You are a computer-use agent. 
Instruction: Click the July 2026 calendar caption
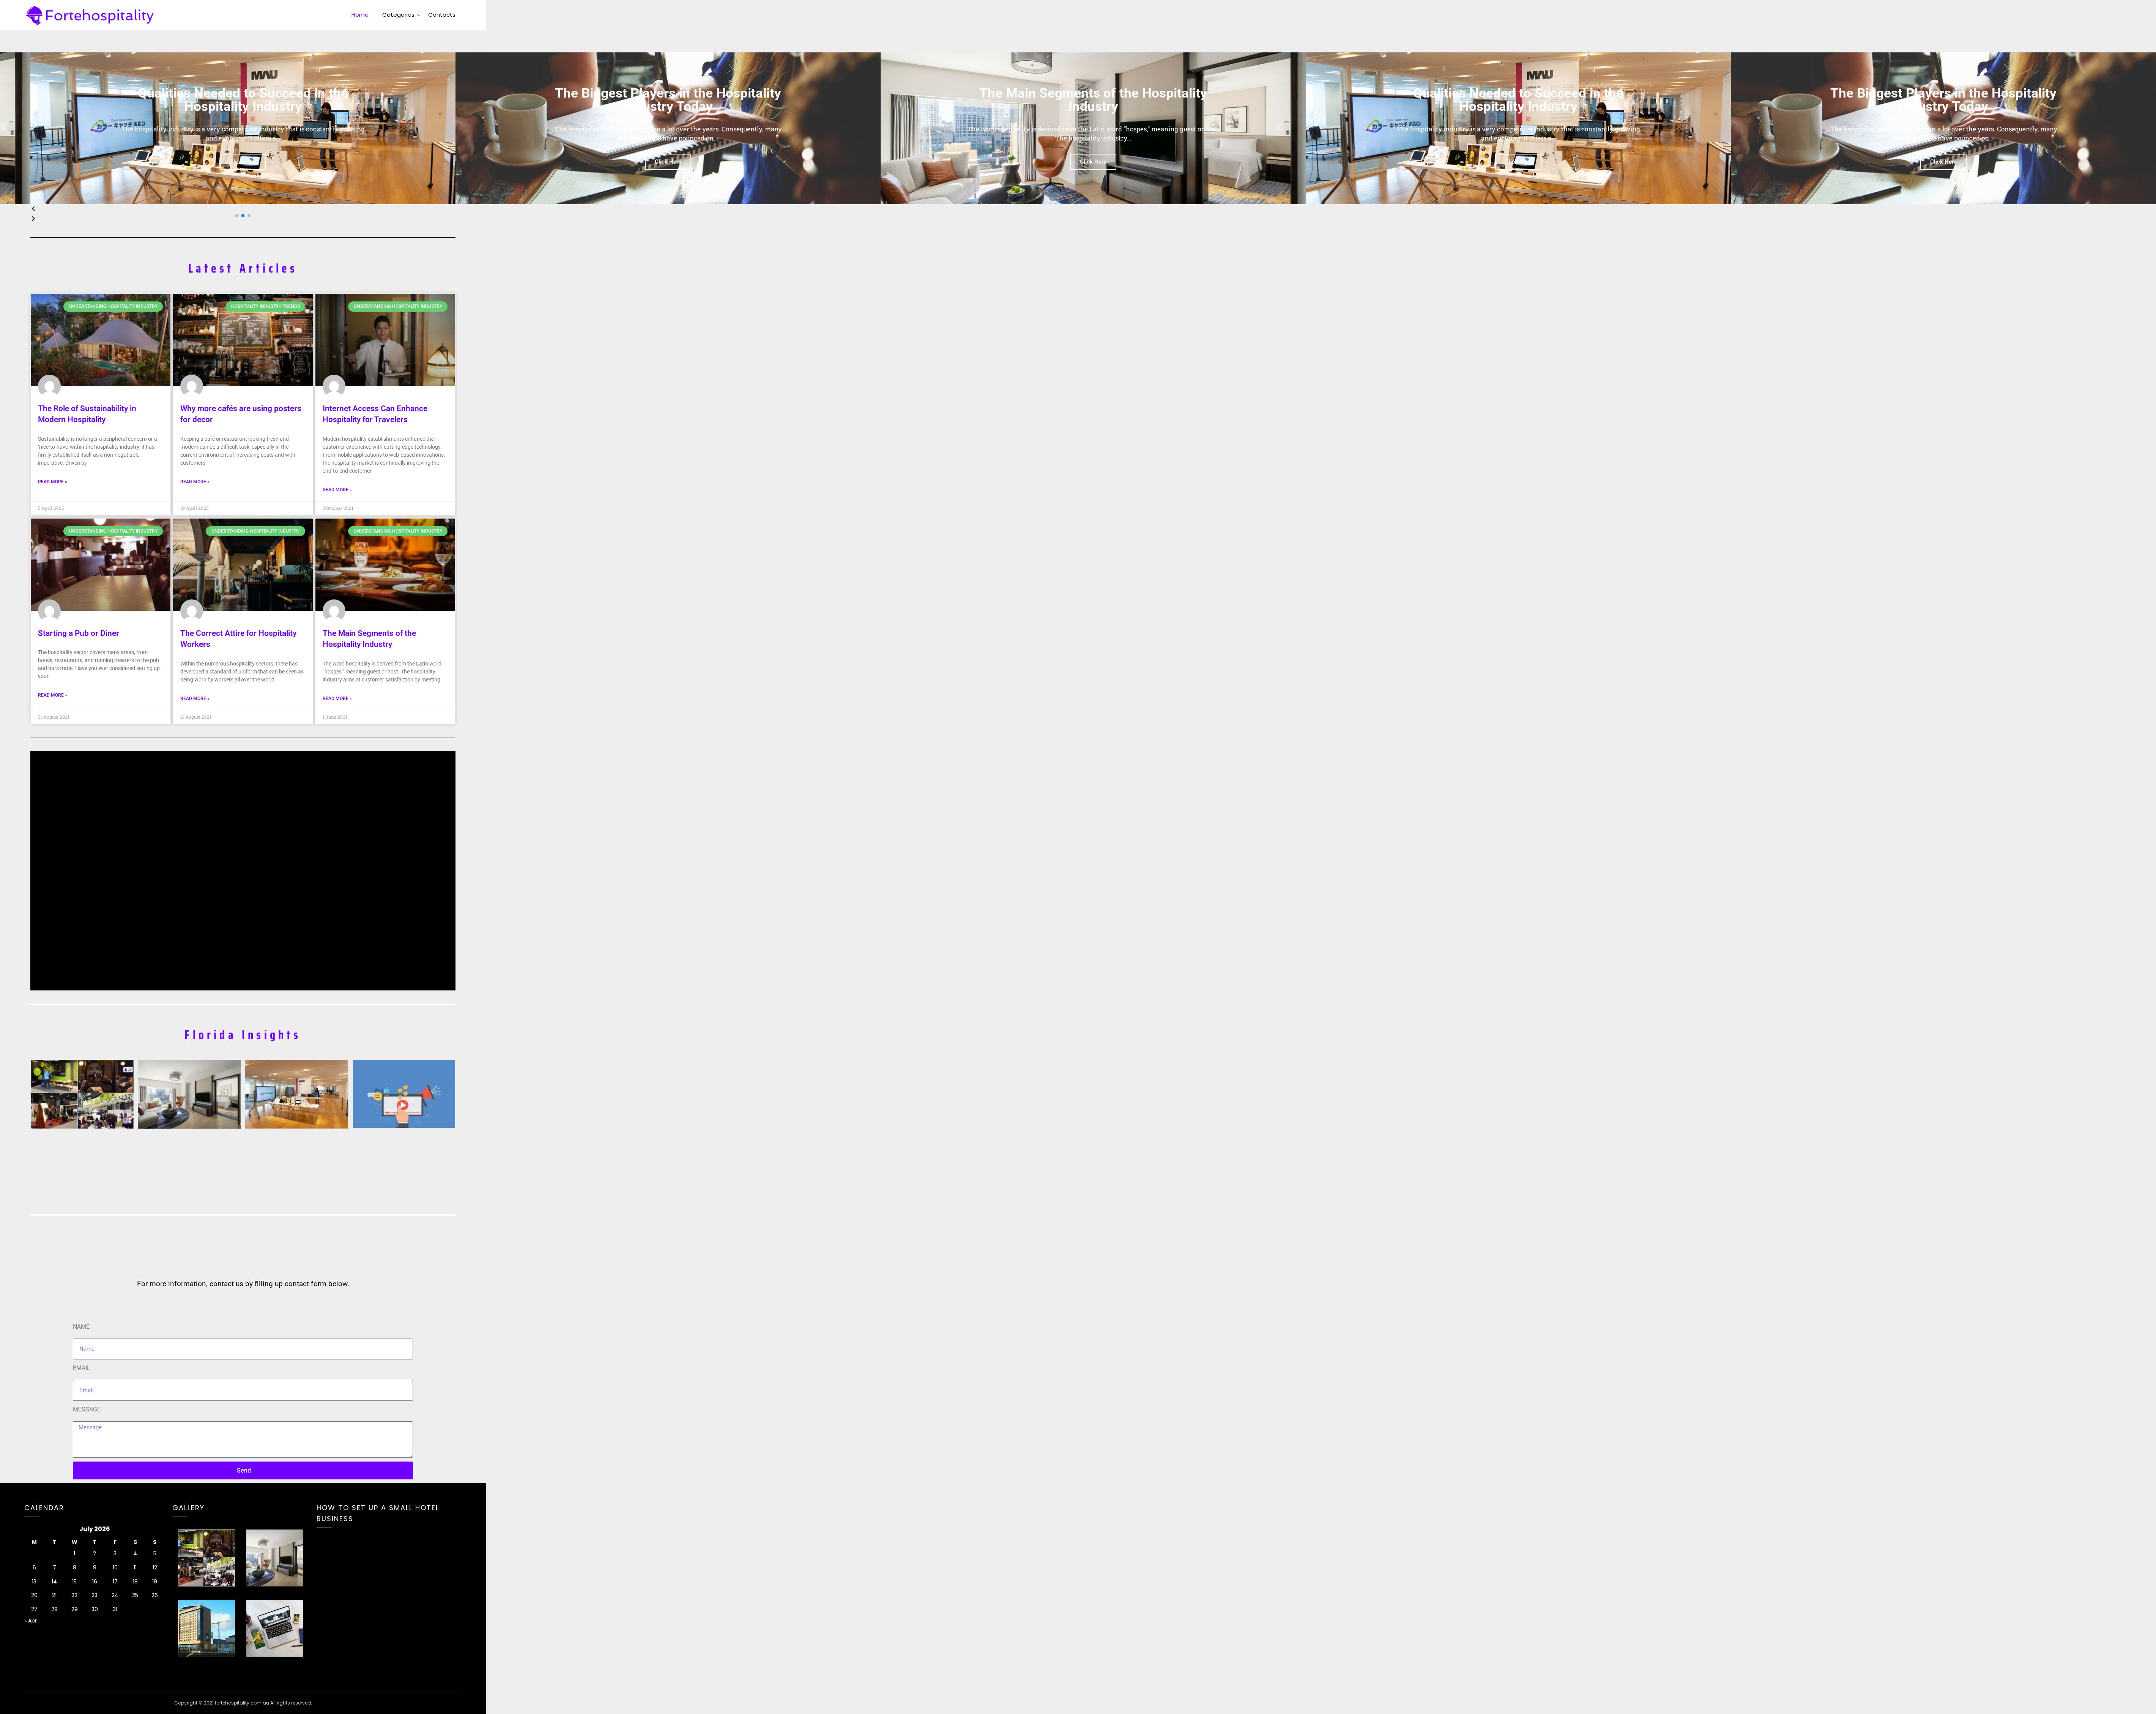point(95,1529)
